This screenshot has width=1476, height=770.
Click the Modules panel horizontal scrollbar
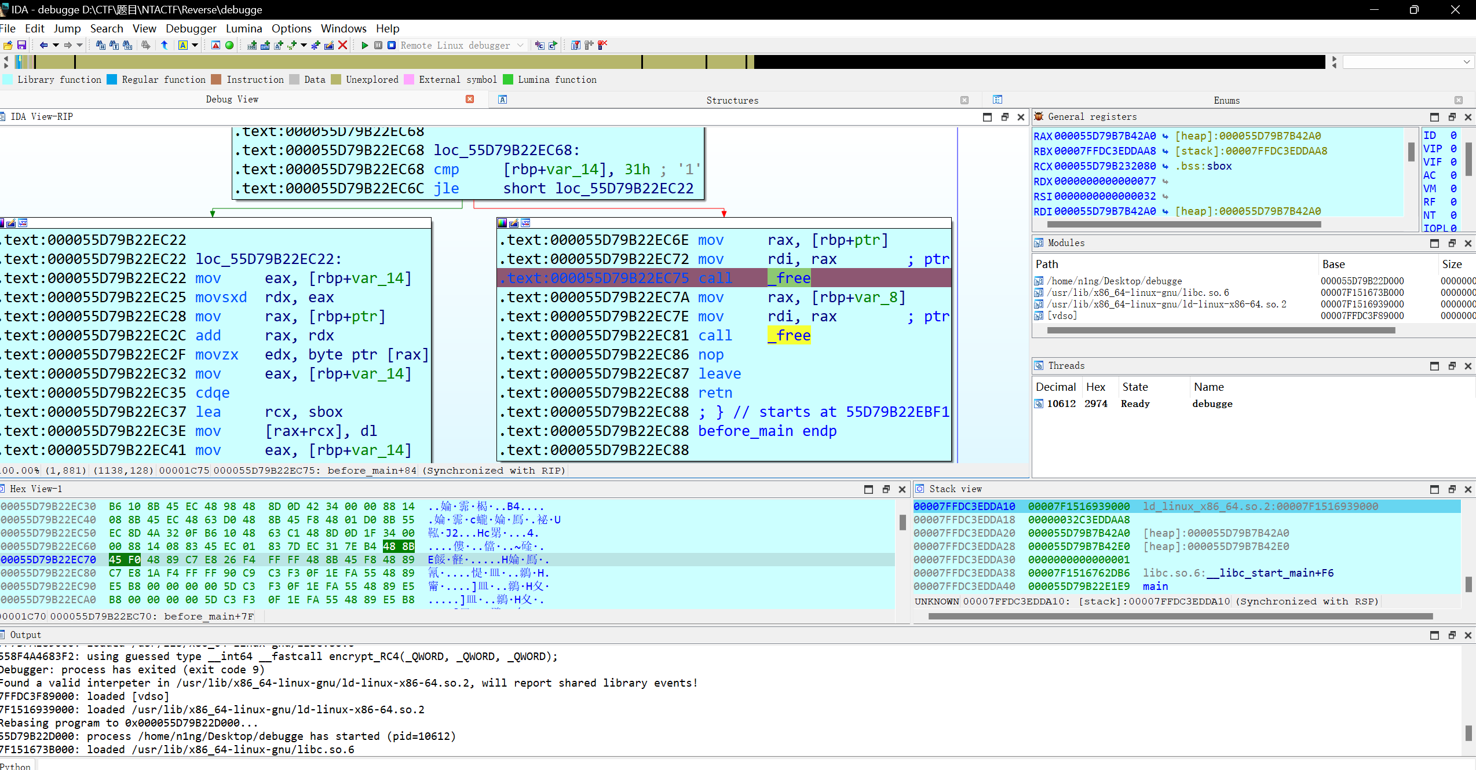coord(1221,330)
